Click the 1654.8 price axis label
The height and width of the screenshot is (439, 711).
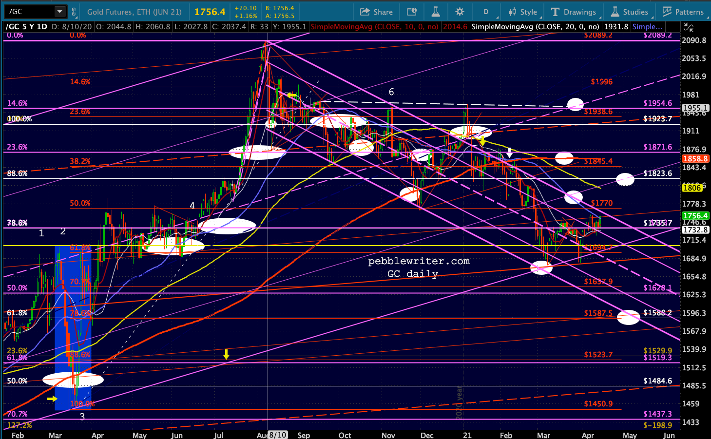coord(694,276)
